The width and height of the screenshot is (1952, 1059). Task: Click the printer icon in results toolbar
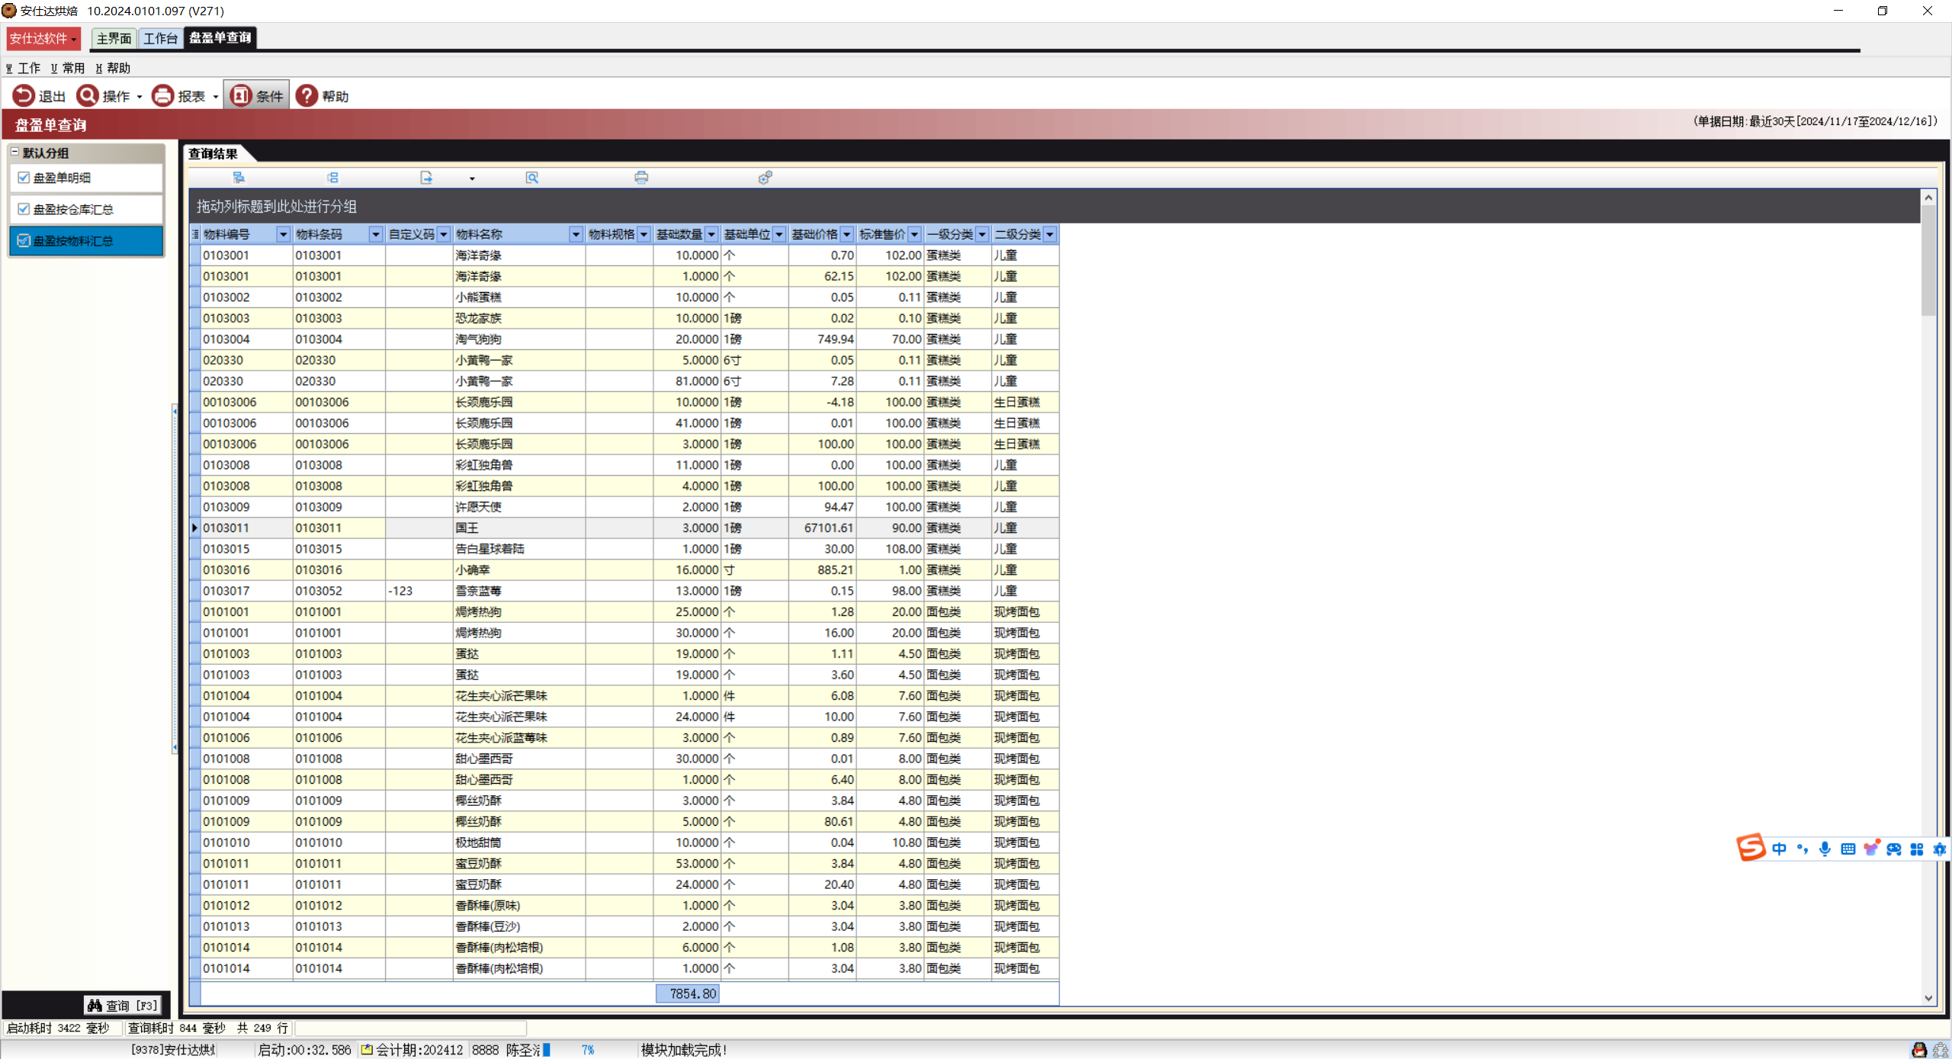[x=641, y=178]
